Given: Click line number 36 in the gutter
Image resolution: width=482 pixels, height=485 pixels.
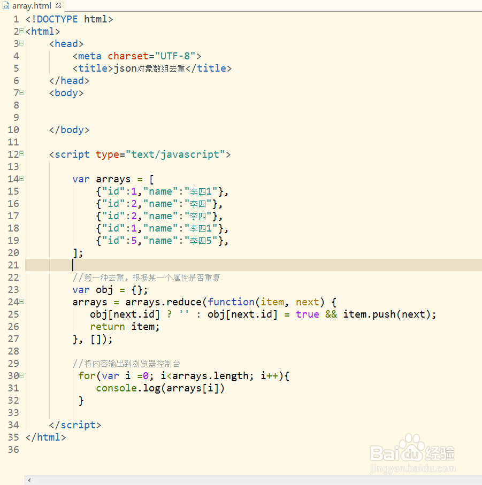Looking at the screenshot, I should [x=13, y=449].
